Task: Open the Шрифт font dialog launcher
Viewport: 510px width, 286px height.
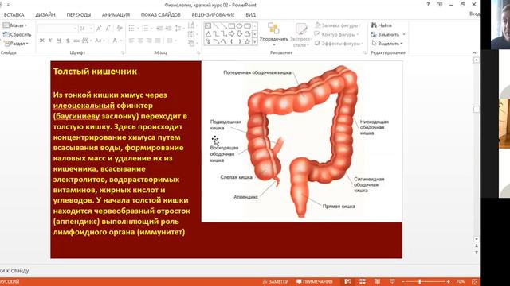Action: (123, 52)
